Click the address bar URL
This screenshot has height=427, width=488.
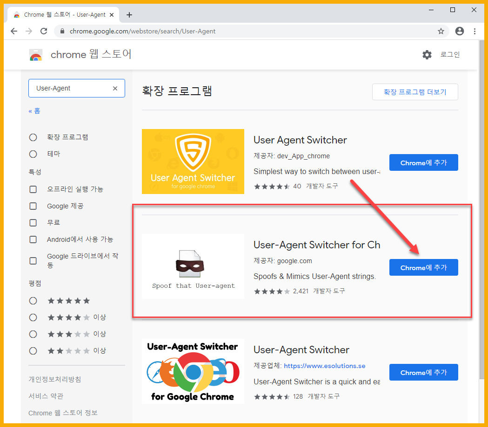(142, 31)
